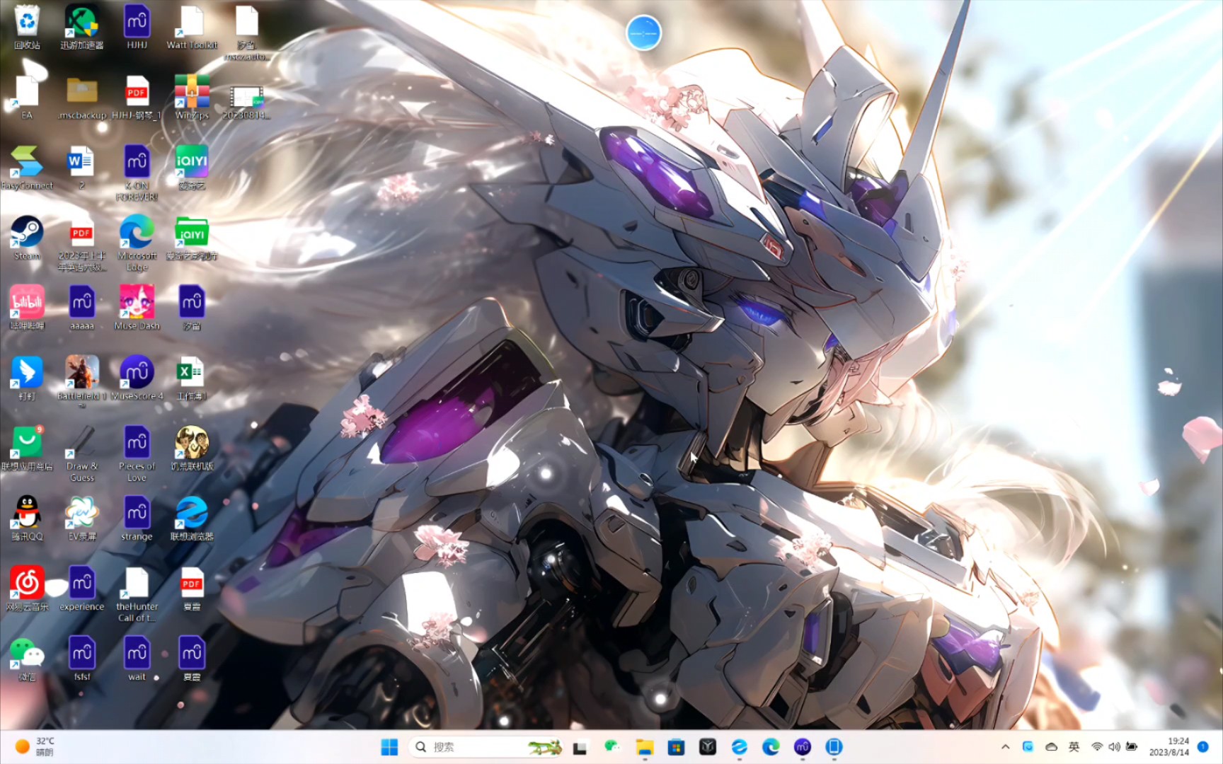Launch 网易云音乐 shortcut
Screen dimensions: 1223x764
(27, 589)
